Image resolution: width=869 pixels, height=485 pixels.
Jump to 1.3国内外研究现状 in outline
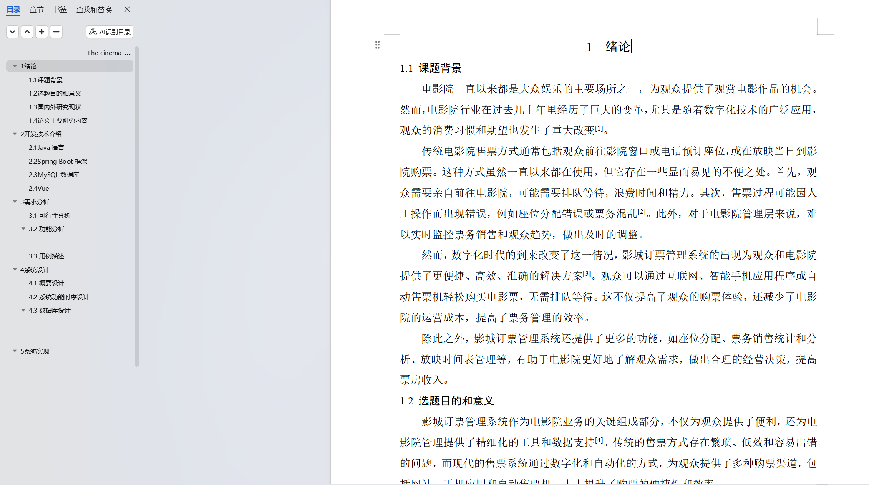point(55,107)
